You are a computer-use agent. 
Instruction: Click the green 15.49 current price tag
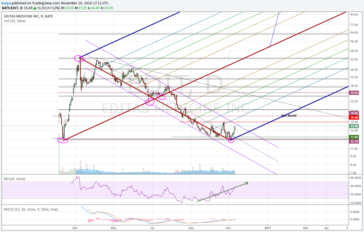(354, 126)
